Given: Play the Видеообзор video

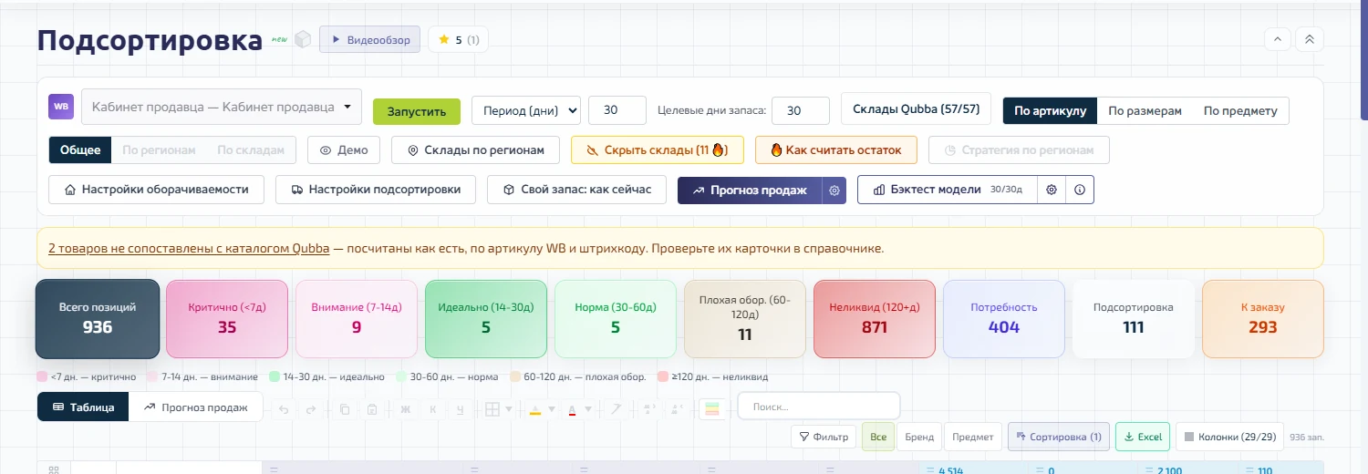Looking at the screenshot, I should click(369, 40).
